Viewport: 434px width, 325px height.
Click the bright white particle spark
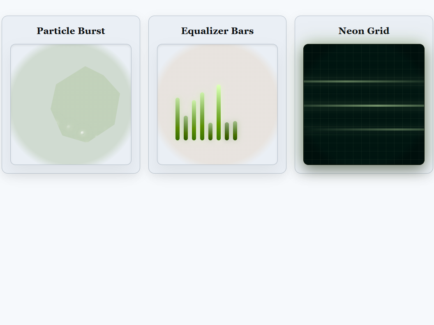[x=82, y=133]
